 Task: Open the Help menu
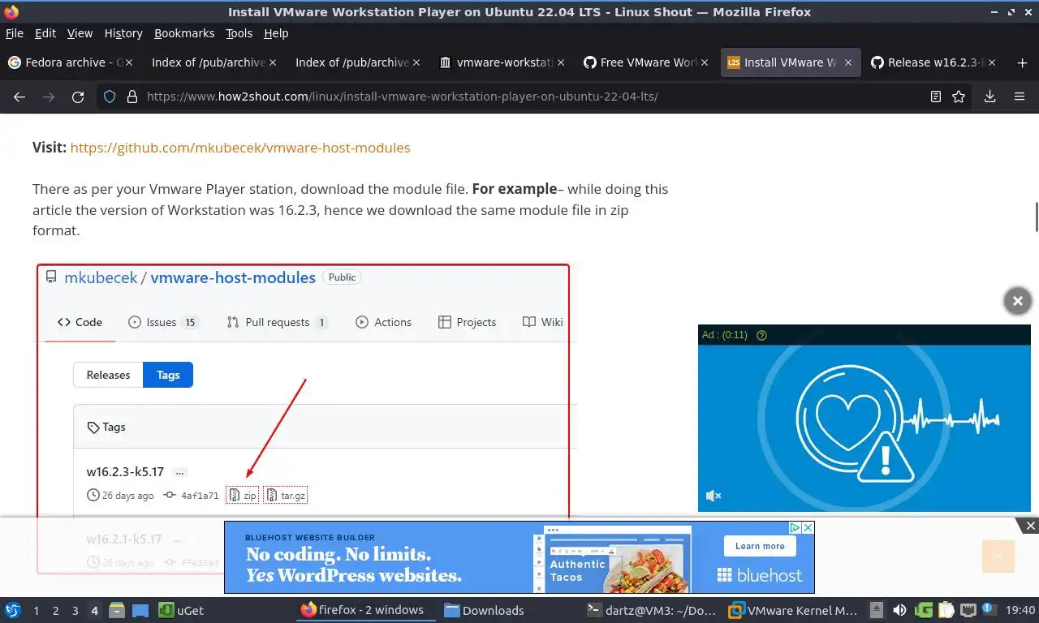click(276, 33)
